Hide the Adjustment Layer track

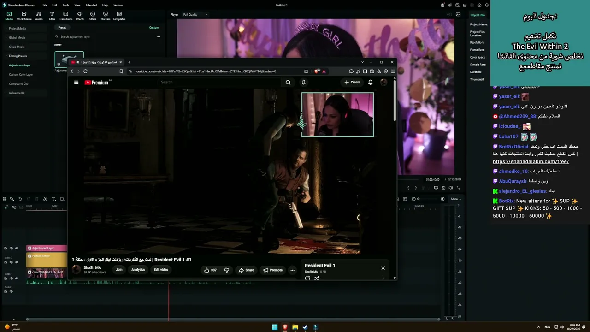(x=17, y=248)
